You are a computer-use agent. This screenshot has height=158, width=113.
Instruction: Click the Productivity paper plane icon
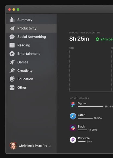click(12, 28)
